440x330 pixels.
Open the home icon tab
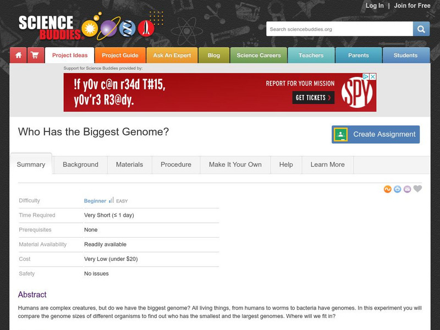18,56
